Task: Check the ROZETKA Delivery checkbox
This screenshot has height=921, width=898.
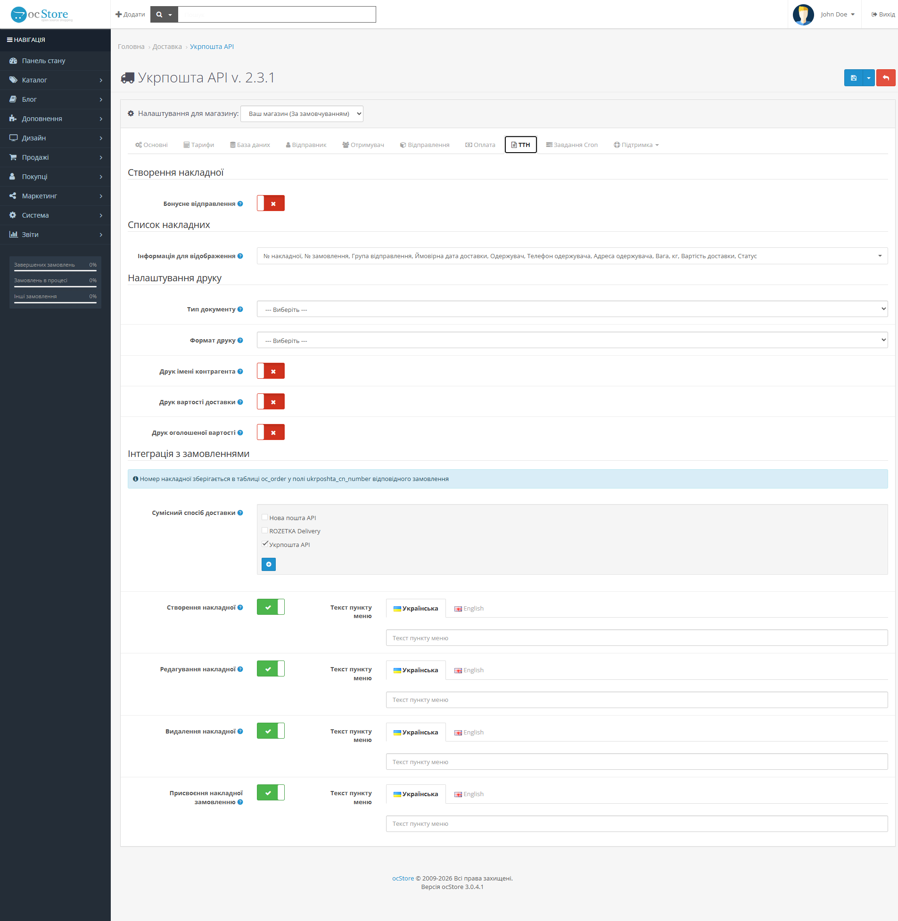Action: point(264,530)
